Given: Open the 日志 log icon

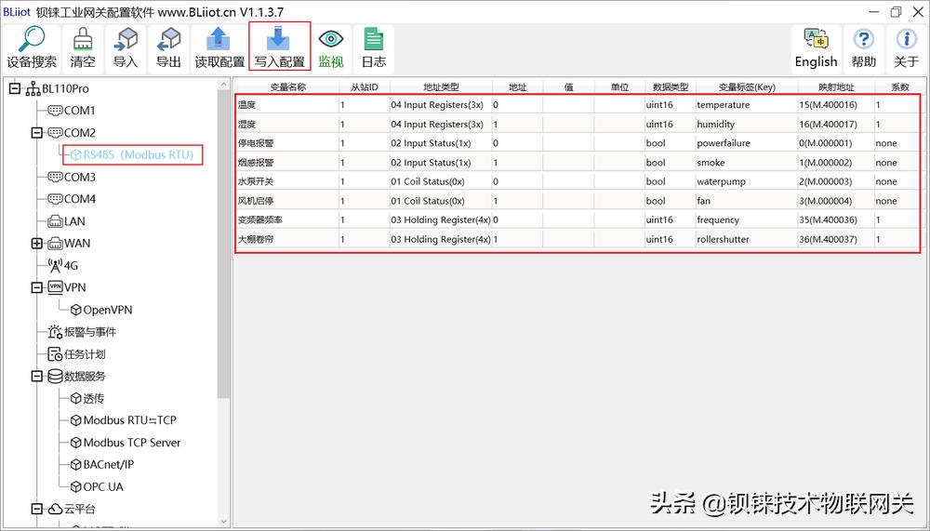Looking at the screenshot, I should point(374,40).
